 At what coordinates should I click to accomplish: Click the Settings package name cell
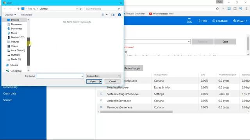[159, 94]
